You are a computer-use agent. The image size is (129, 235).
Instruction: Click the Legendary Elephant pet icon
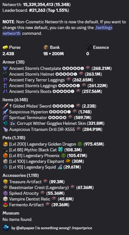[x=5, y=162]
